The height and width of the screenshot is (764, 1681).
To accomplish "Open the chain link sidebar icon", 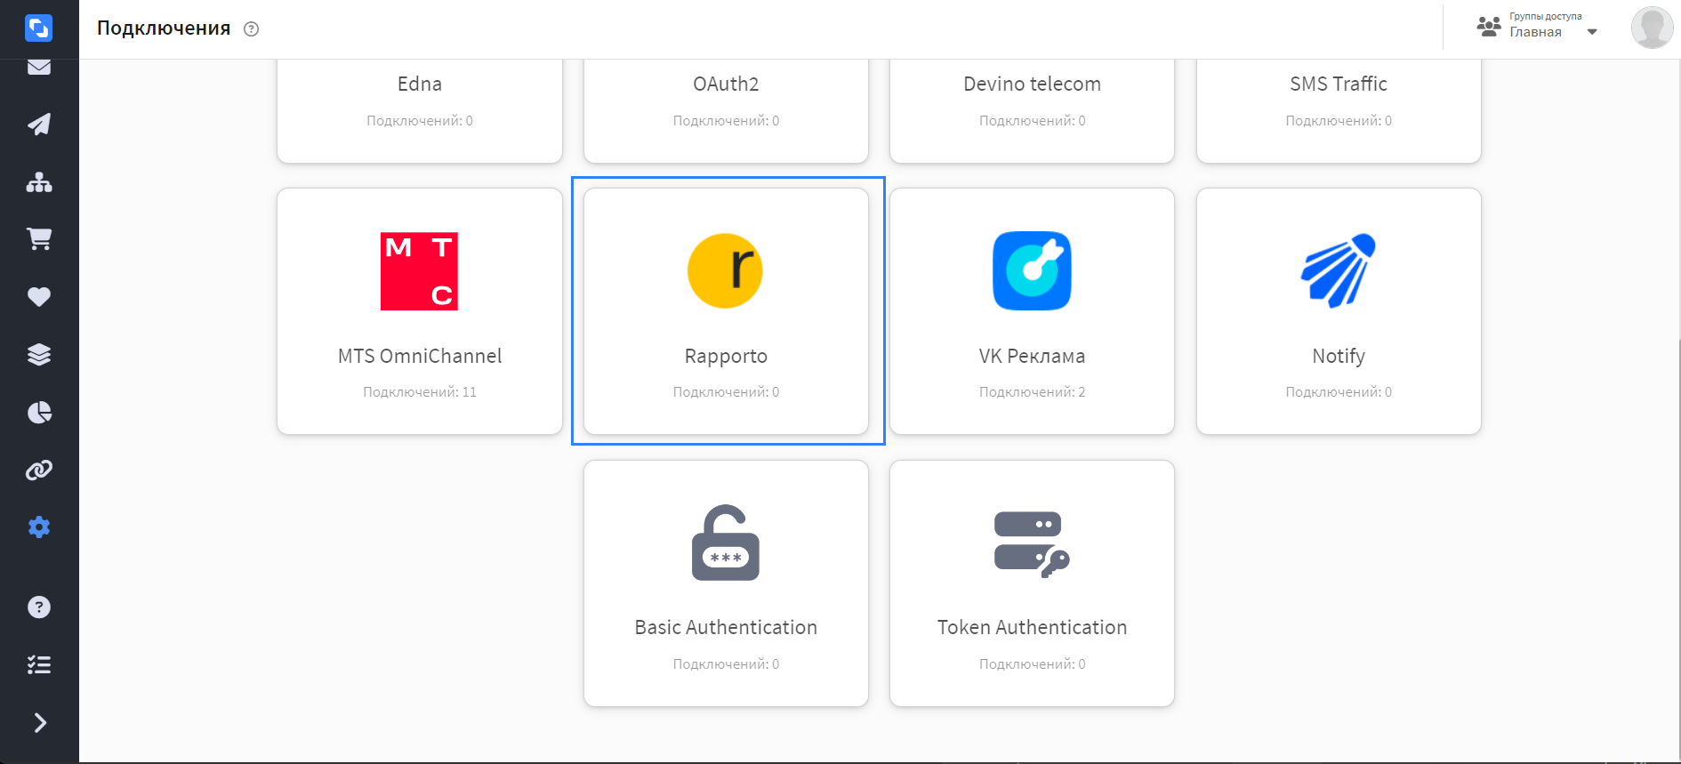I will coord(39,470).
